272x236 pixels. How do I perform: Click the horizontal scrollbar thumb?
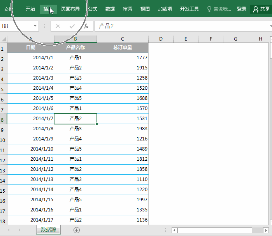coord(215,230)
